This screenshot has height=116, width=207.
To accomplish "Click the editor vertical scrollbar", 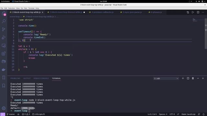I will point(206,34).
